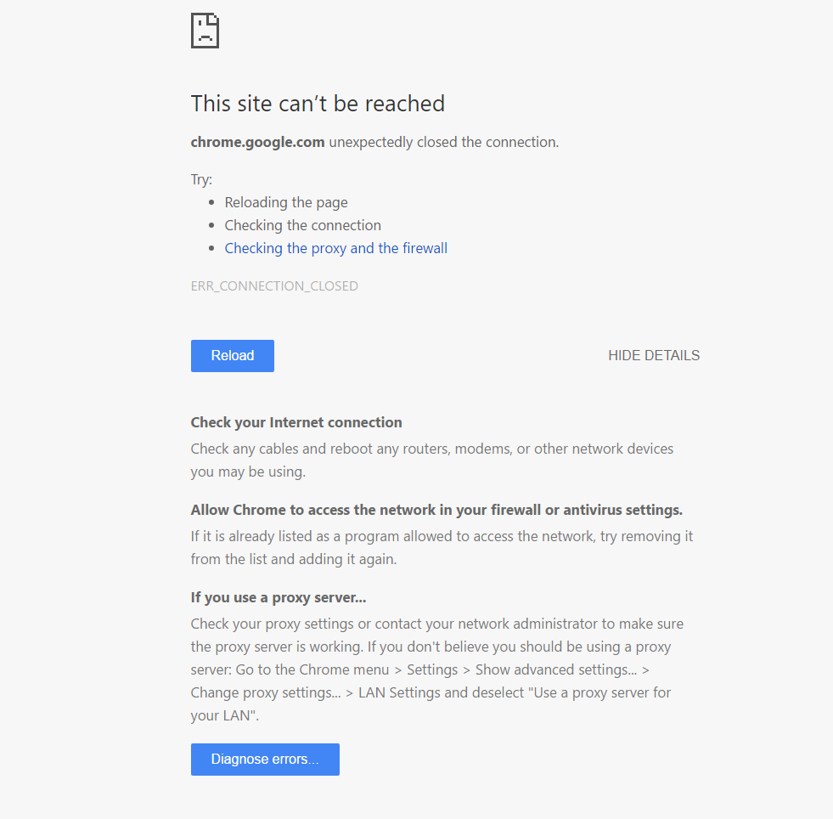Screen dimensions: 833x819
Task: Click the 'Check your Internet connection' heading
Action: (296, 422)
